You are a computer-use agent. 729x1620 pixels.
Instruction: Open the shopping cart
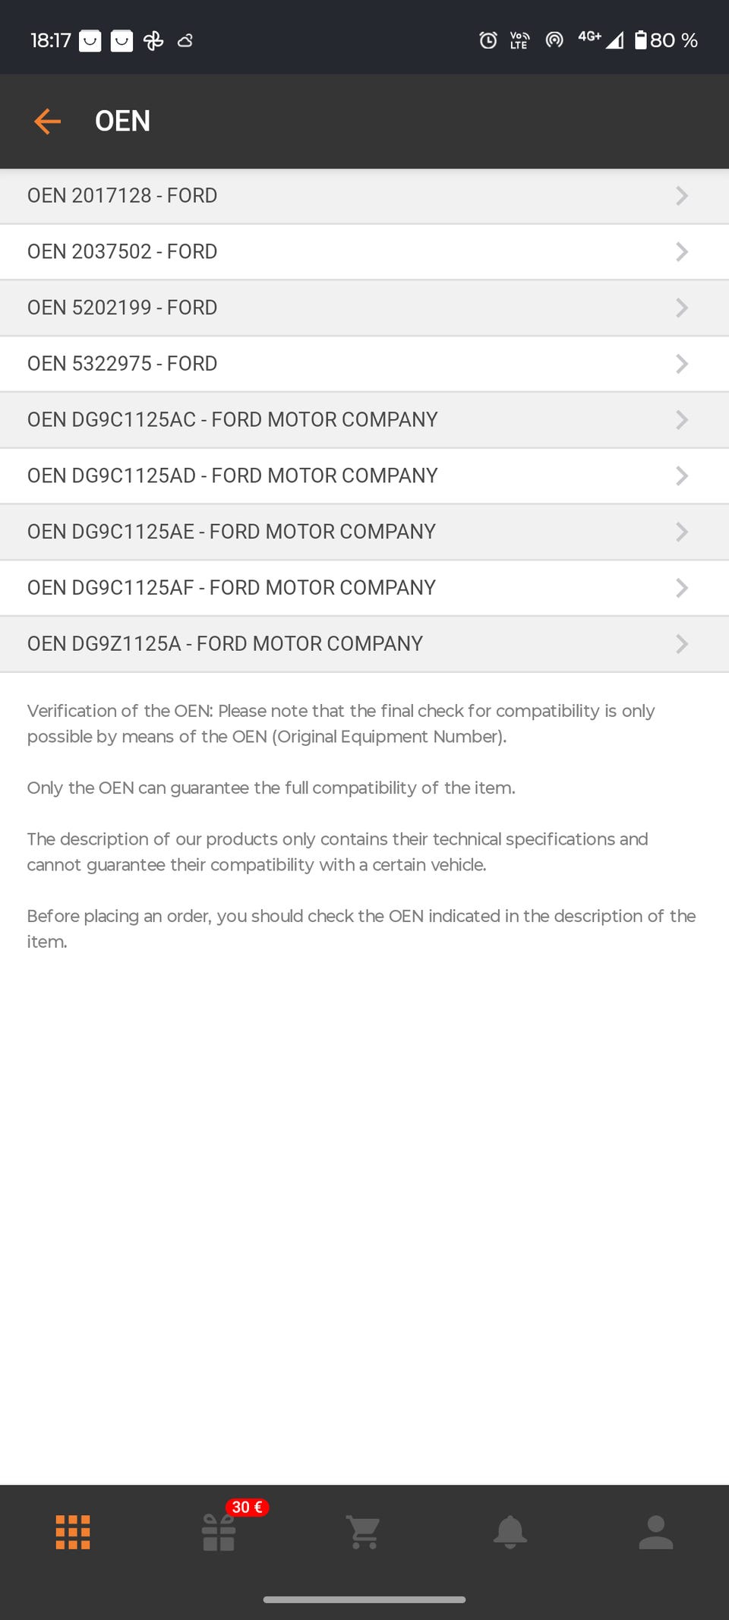click(x=364, y=1532)
